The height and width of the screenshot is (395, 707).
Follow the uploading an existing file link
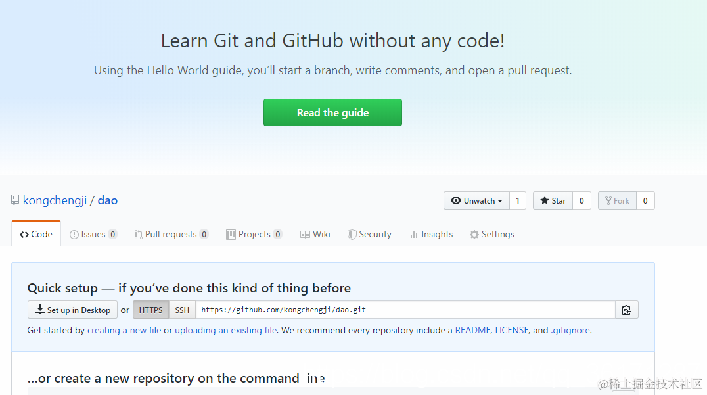click(226, 330)
